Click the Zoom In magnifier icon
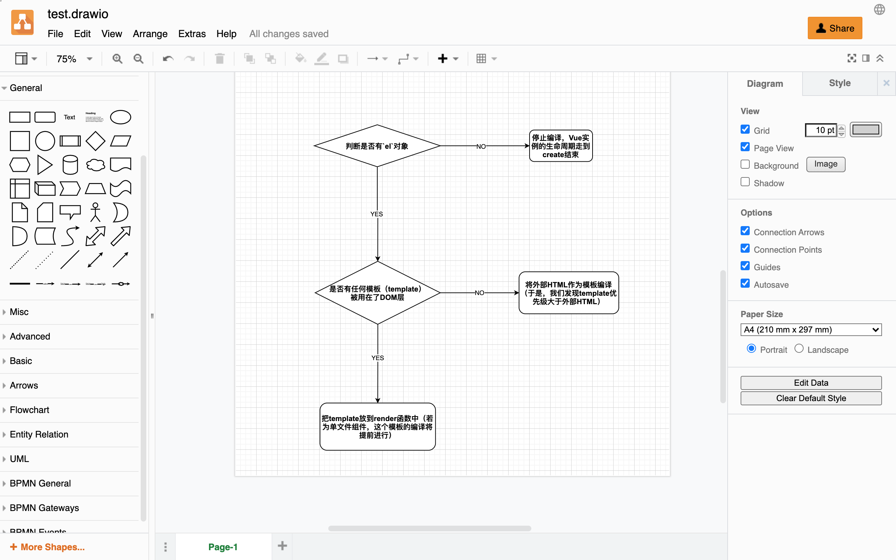 pyautogui.click(x=117, y=58)
